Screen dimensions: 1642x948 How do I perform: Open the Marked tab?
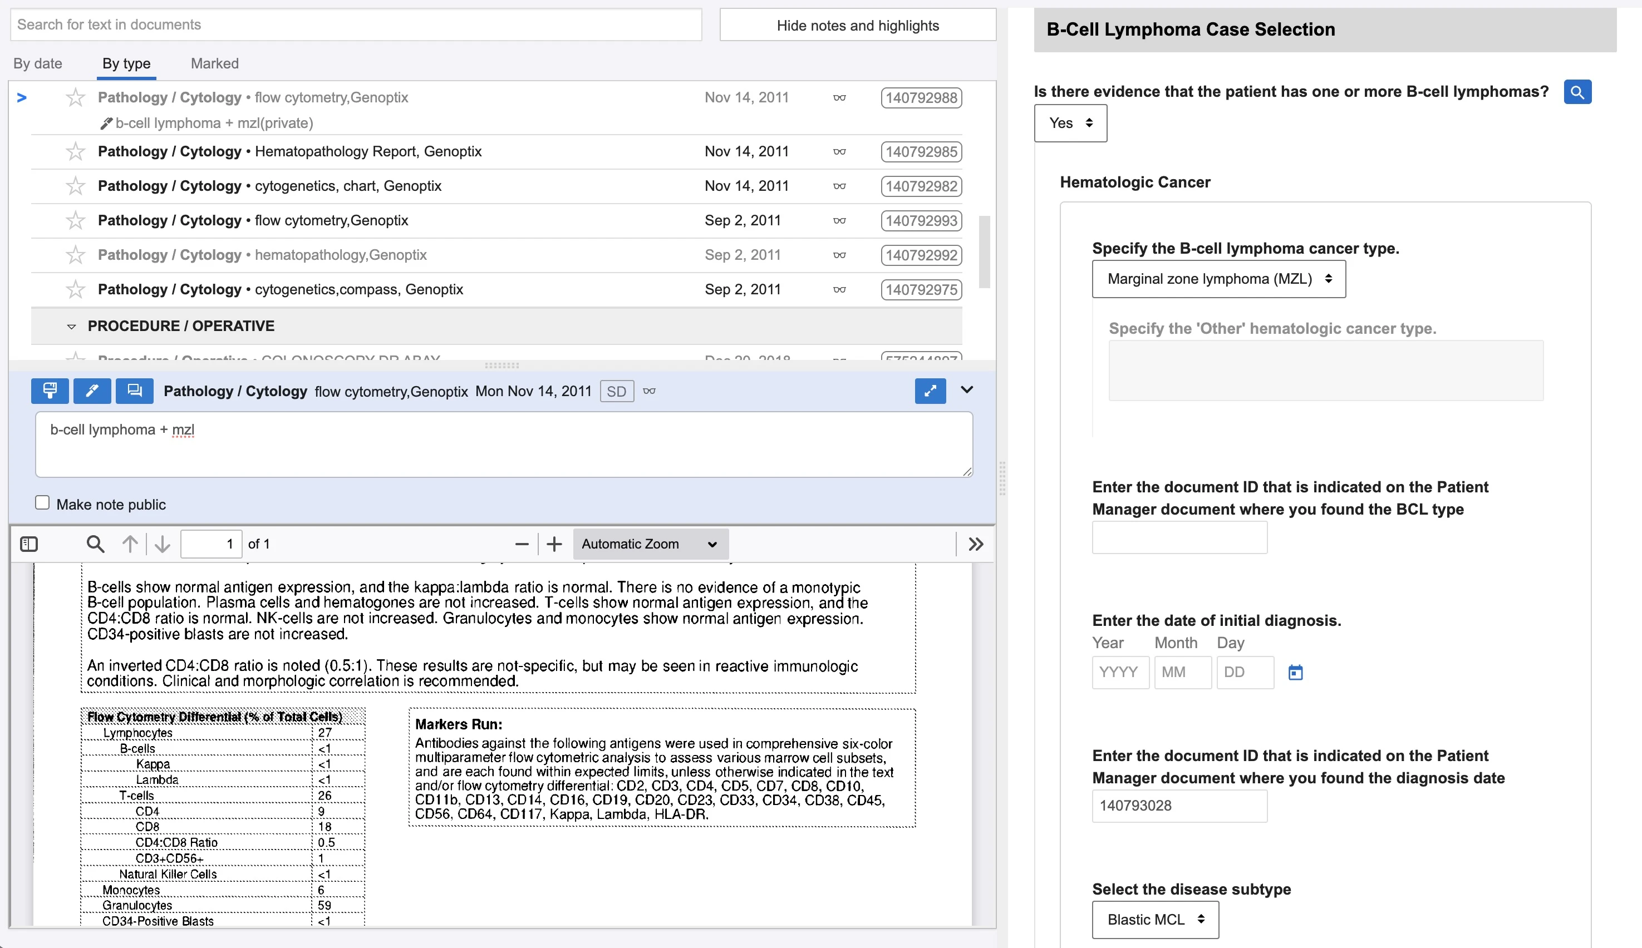[214, 63]
